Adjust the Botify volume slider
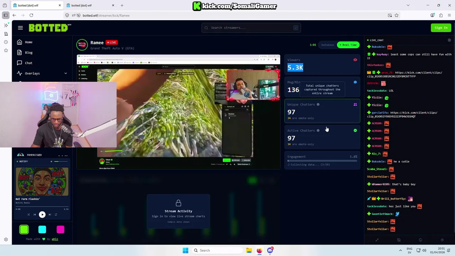 coord(61,161)
